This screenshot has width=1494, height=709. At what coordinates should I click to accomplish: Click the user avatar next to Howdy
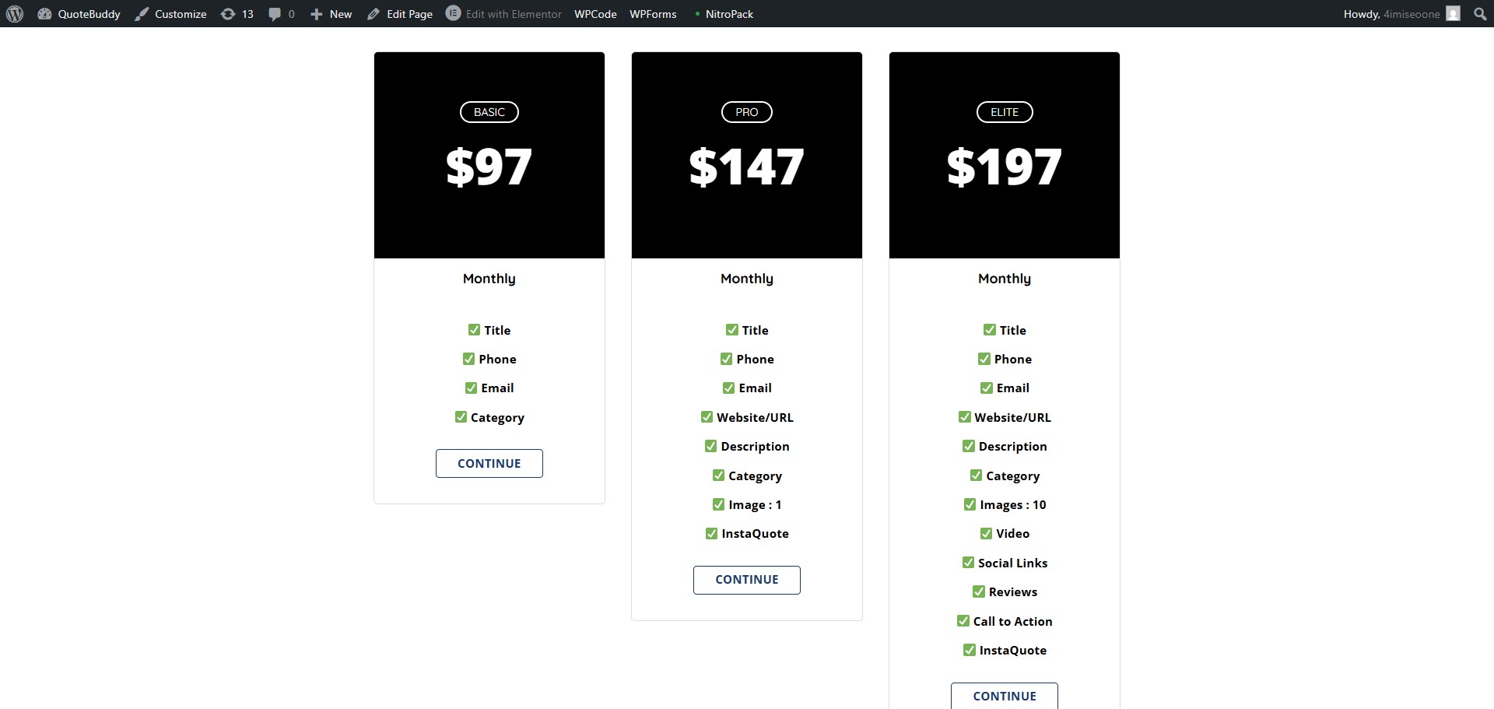pyautogui.click(x=1453, y=14)
